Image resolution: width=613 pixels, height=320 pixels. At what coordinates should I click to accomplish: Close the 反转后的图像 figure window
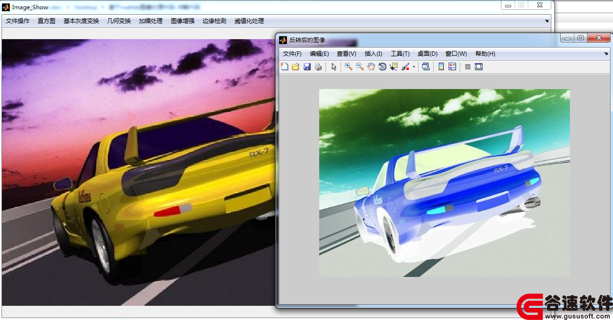pos(598,38)
